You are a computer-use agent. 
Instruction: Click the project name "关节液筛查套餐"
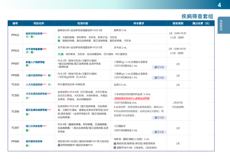click(x=34, y=49)
